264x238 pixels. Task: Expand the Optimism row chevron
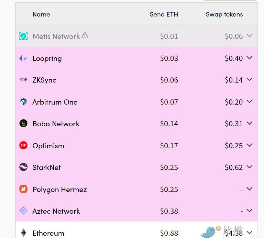click(x=249, y=145)
